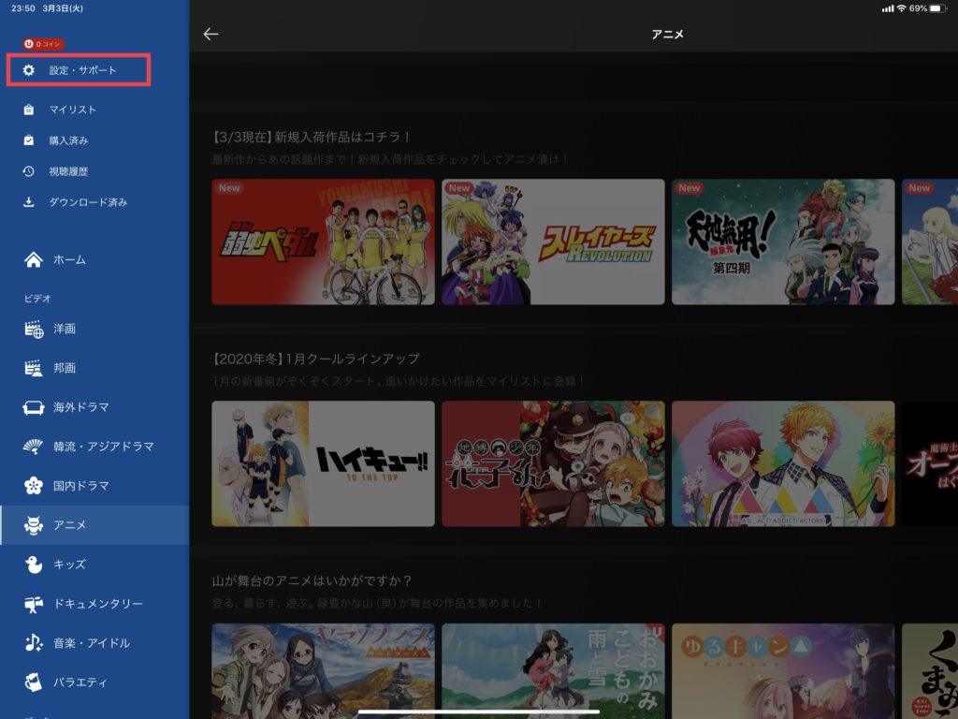Open the 弱虫ペダル thumbnail
The width and height of the screenshot is (958, 719).
323,242
